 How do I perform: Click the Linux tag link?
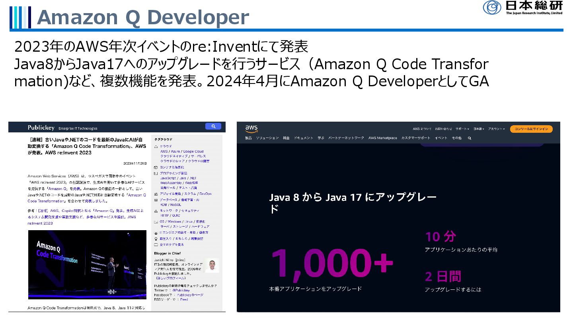(189, 221)
